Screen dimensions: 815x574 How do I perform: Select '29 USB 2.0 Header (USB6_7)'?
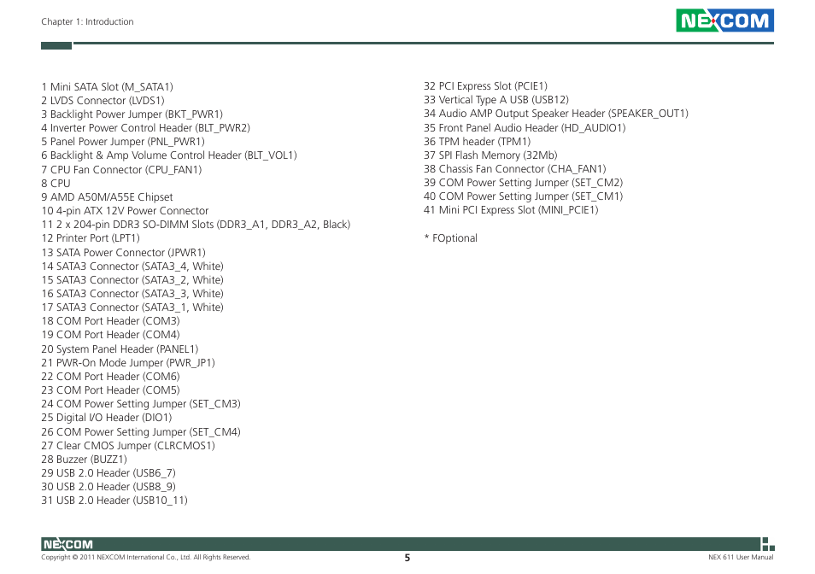[x=108, y=472]
